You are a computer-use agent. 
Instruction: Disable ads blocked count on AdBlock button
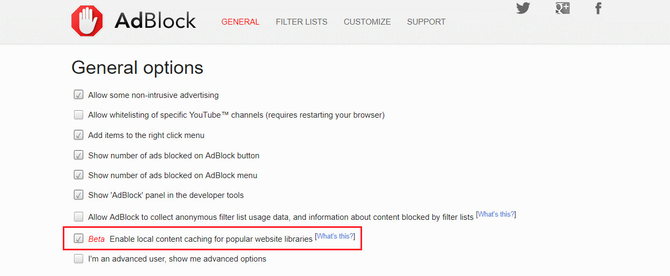[79, 156]
